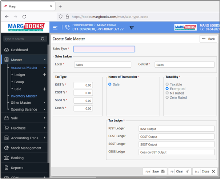
Task: Click the F9 Clear button
Action: click(x=180, y=171)
